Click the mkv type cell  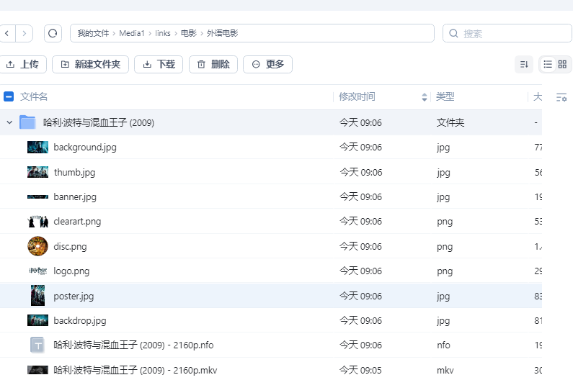[x=445, y=371]
